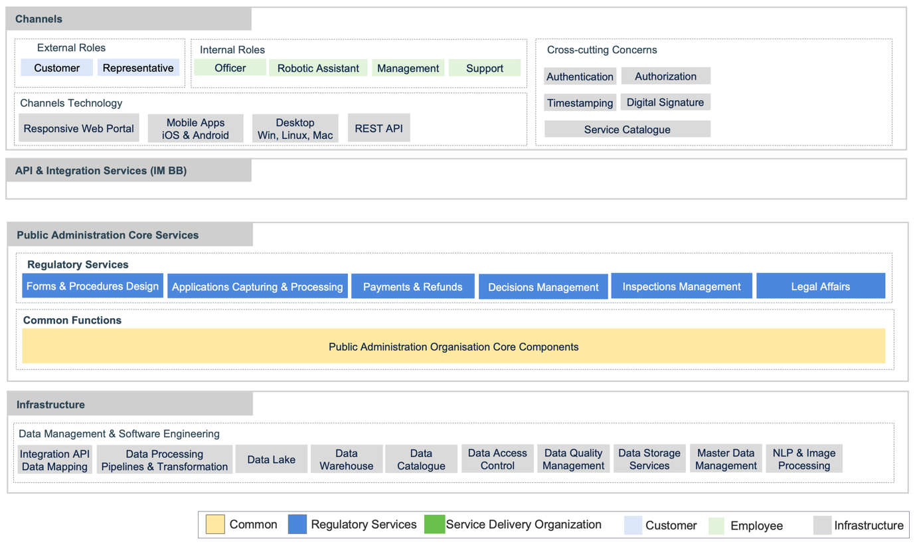Click the Customer role box
The image size is (915, 544).
56,68
